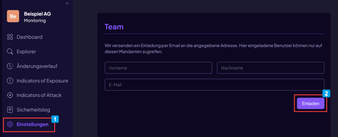Click the Indicators of Attack crosshair icon
The image size is (338, 137).
tap(10, 95)
